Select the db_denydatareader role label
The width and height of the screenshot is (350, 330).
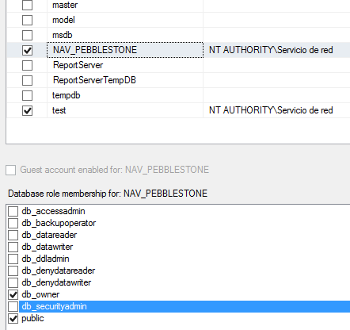pos(59,271)
